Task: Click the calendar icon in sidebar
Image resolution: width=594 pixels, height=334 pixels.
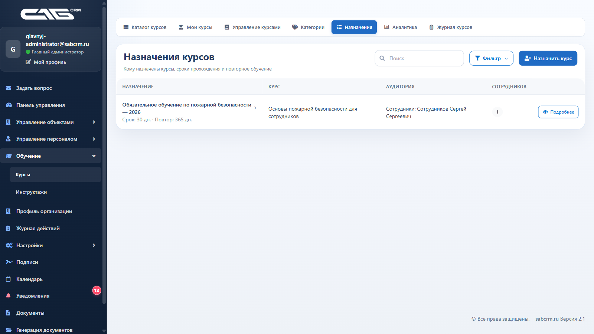Action: (8, 279)
